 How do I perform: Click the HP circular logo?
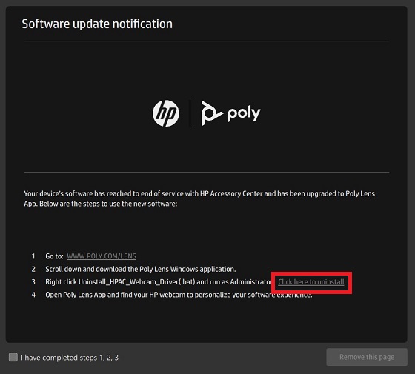pos(166,113)
